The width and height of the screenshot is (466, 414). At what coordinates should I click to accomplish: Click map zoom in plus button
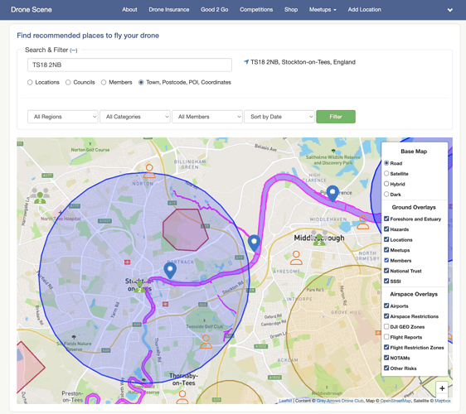pos(442,388)
